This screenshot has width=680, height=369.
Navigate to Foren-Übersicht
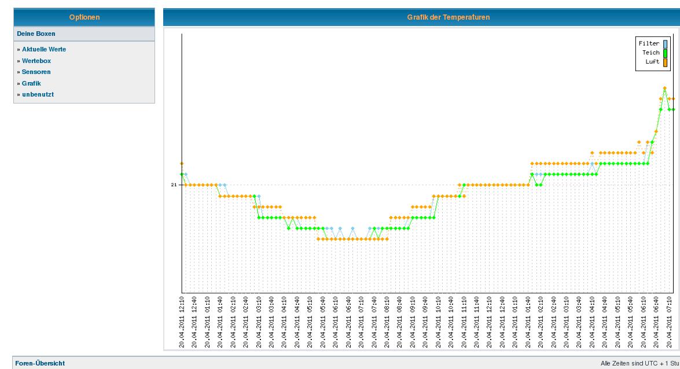point(41,363)
